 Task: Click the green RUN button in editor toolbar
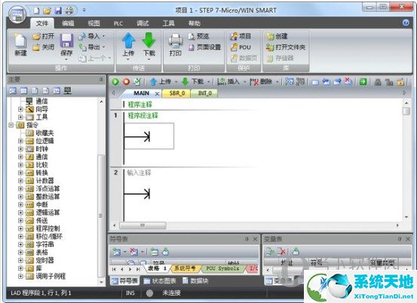tap(115, 81)
